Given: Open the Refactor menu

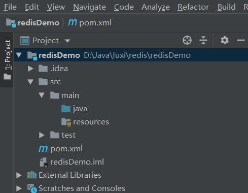Looking at the screenshot, I should point(193,7).
